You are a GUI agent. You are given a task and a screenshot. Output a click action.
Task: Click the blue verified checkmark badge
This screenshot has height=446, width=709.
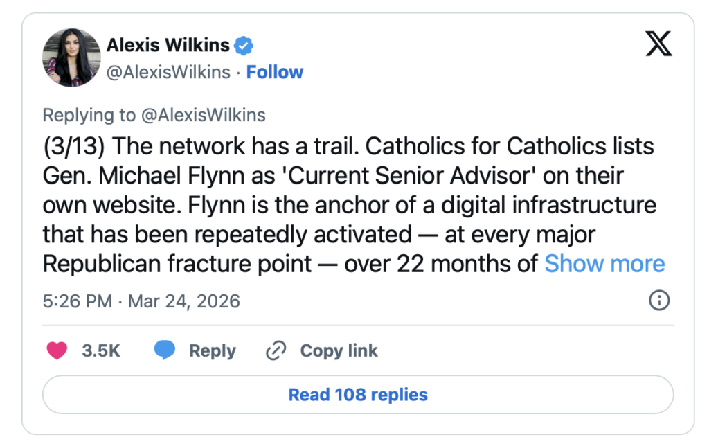click(244, 46)
